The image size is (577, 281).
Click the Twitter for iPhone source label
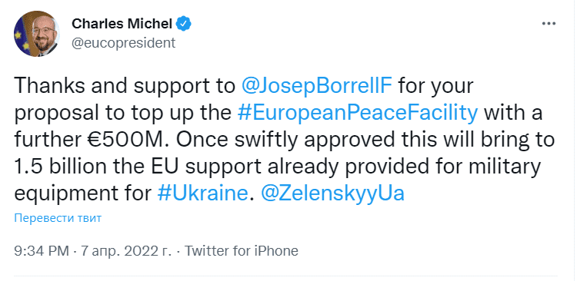(242, 251)
